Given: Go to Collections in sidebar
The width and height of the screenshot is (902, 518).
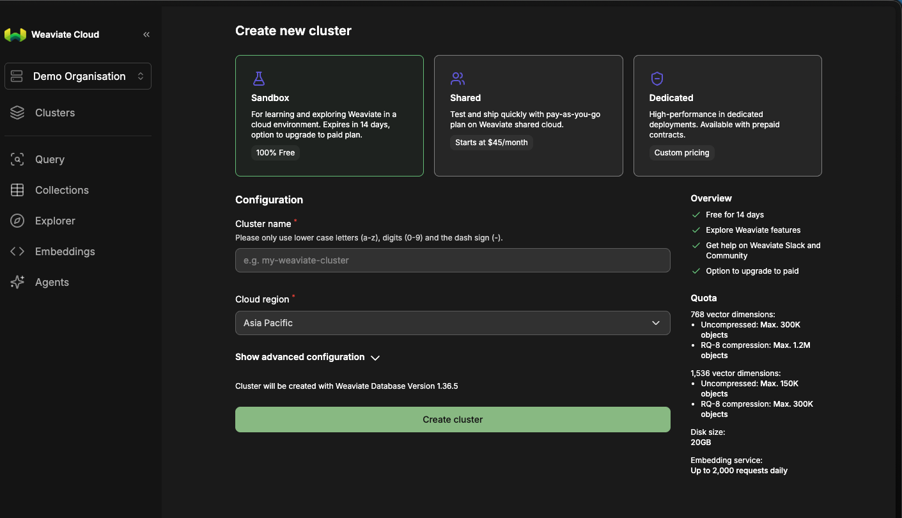Looking at the screenshot, I should (62, 191).
